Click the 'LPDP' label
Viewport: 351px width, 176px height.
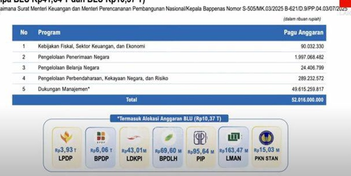tap(65, 158)
